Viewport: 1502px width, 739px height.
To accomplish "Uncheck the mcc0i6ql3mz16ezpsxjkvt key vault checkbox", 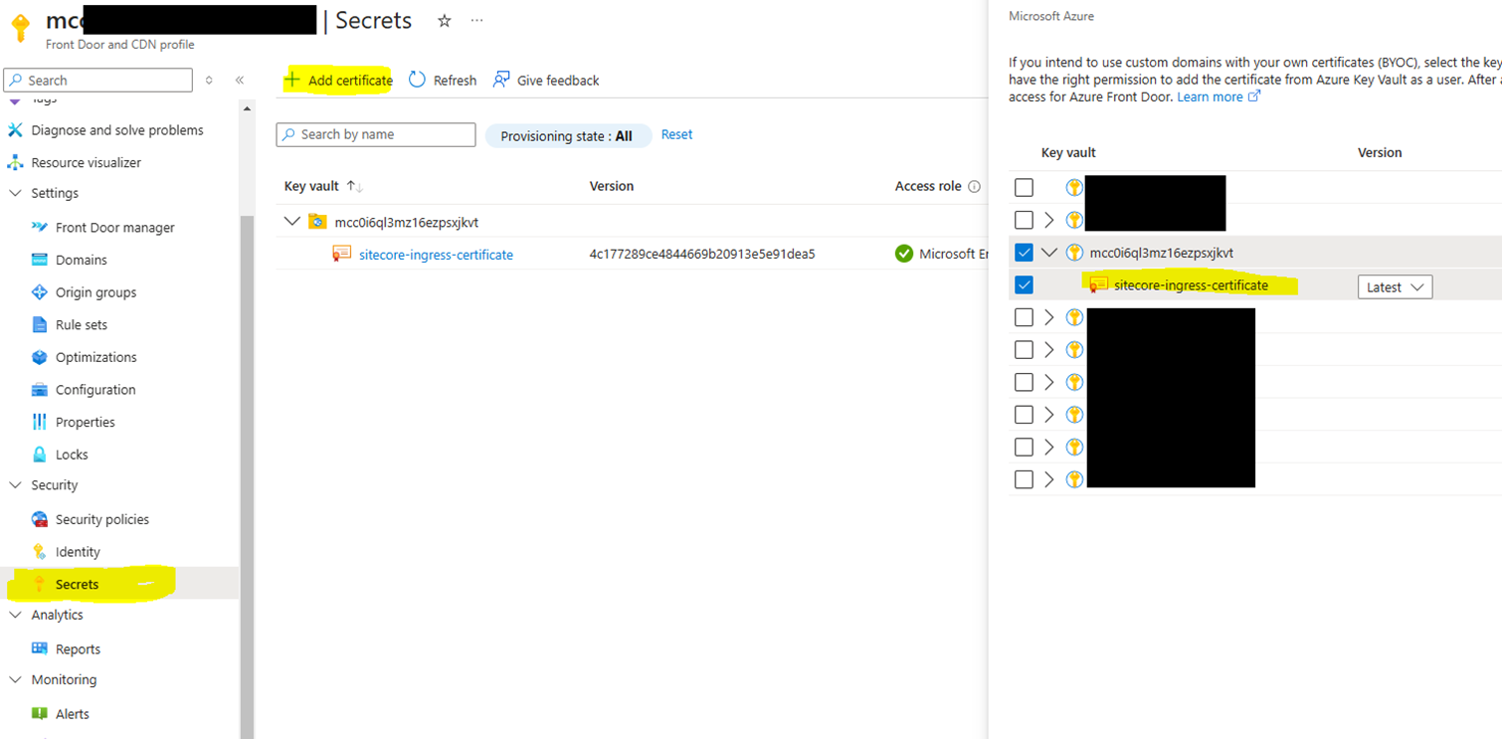I will [1024, 253].
